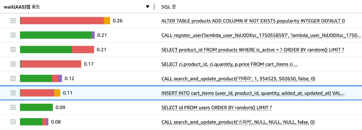Open the ALTER TABLE products SQL statement
362x130 pixels.
tap(253, 21)
